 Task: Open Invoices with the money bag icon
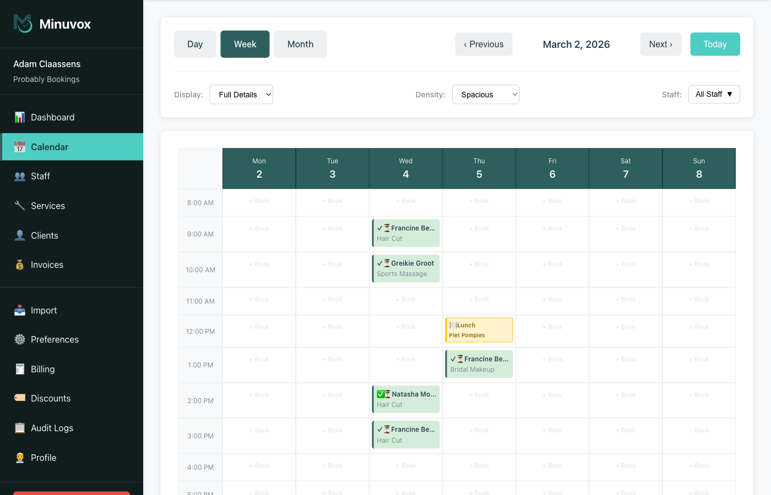(x=19, y=265)
